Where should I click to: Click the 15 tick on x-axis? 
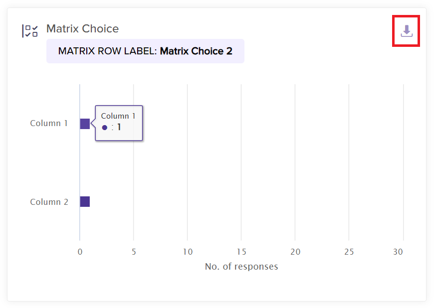click(x=241, y=252)
